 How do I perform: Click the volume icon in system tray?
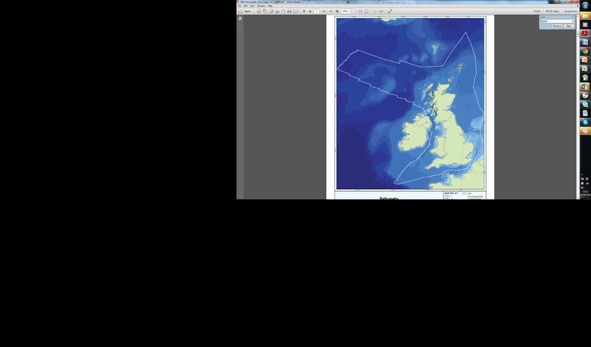(x=583, y=188)
